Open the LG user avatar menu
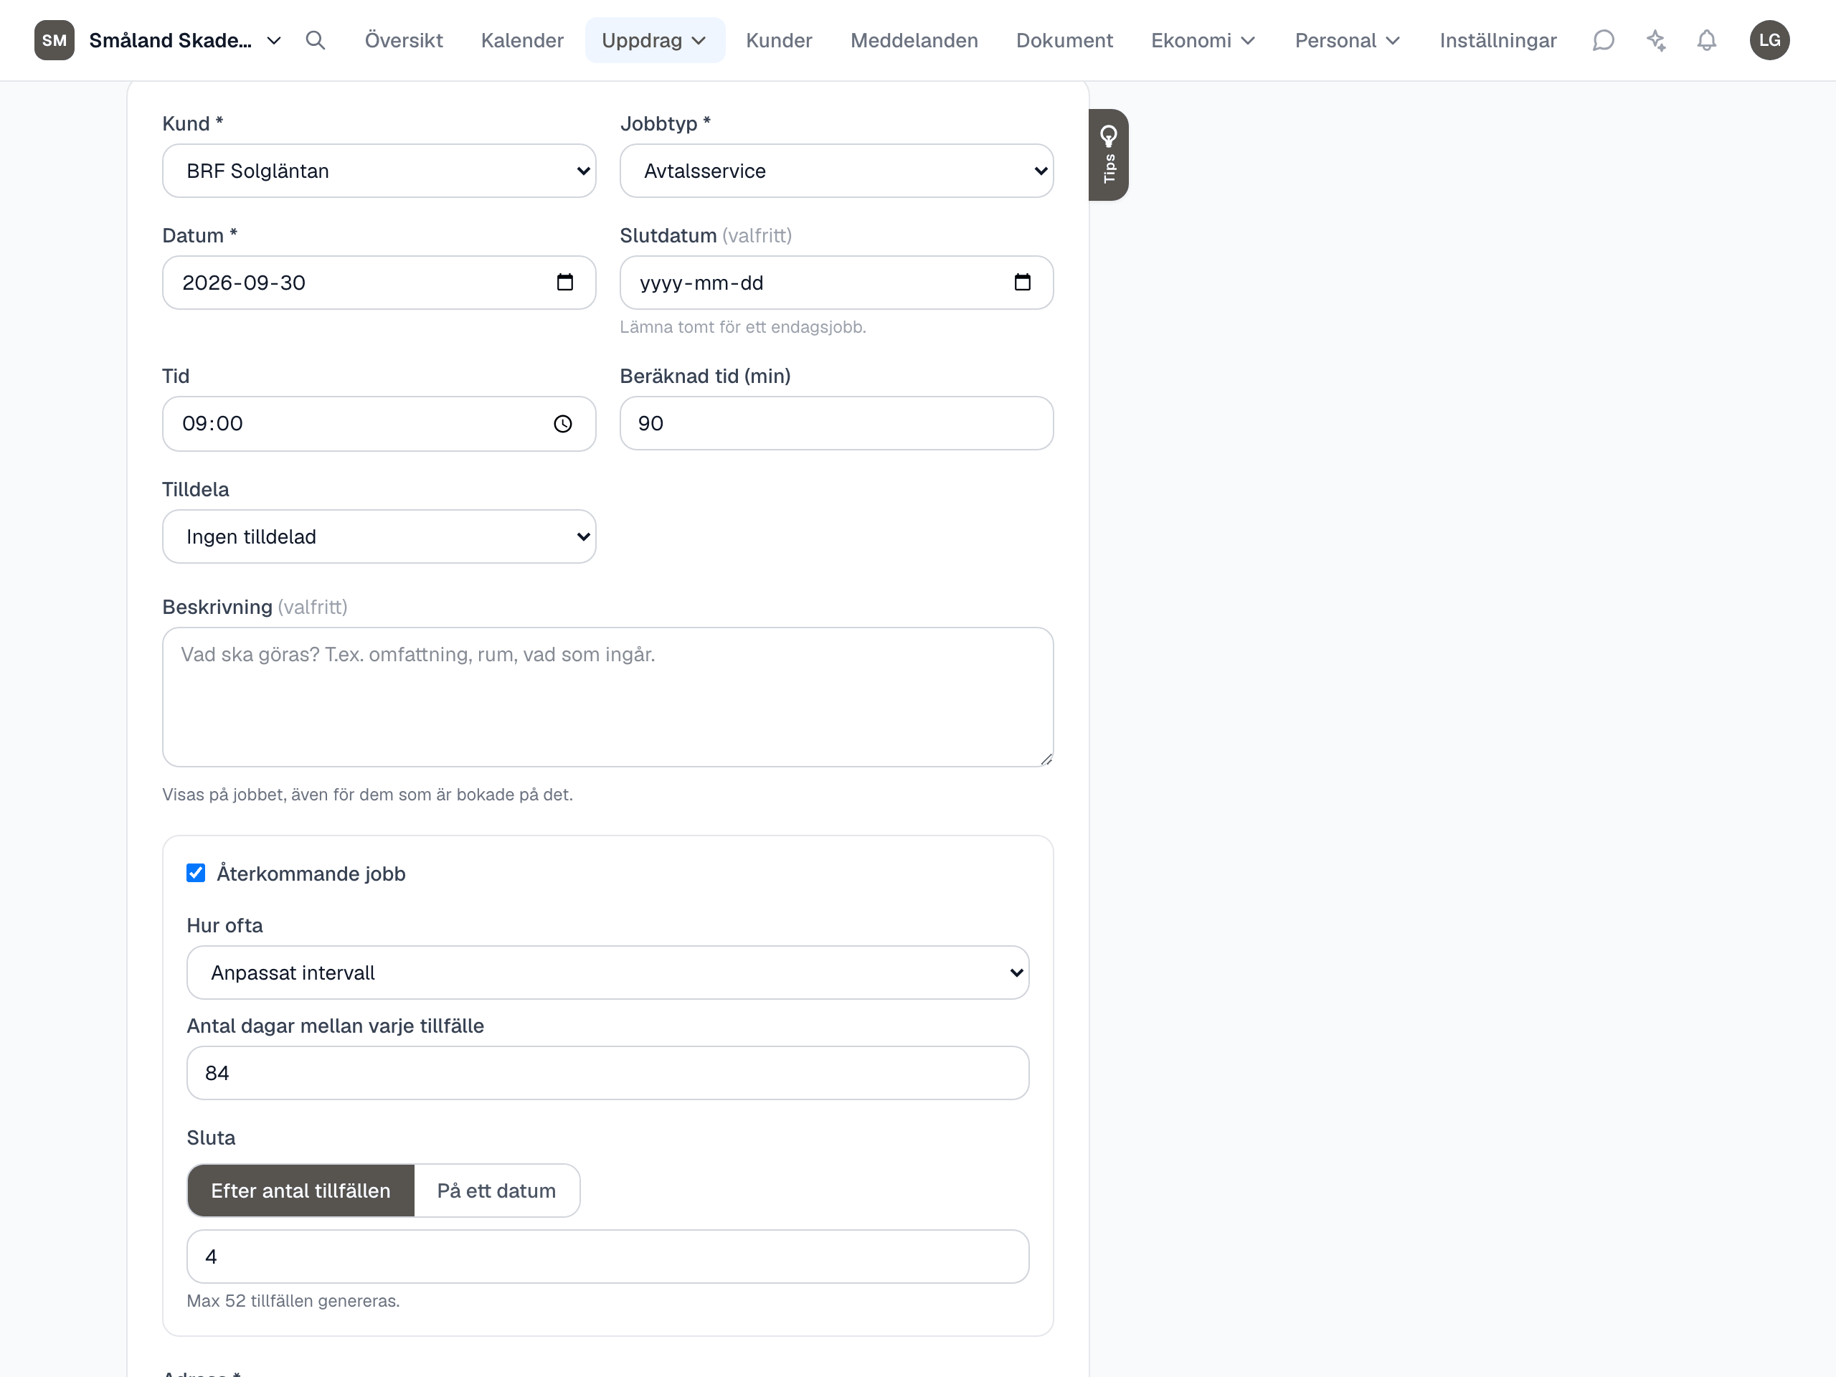The height and width of the screenshot is (1377, 1836). click(1769, 40)
